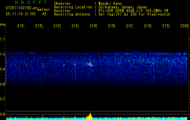Image resolution: width=190 pixels, height=120 pixels.
Task: Click the 0.7 frequency axis label
Action: pos(3,99)
